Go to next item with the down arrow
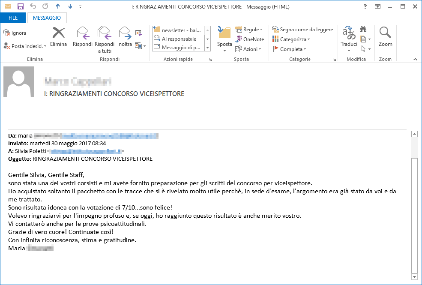Image resolution: width=422 pixels, height=285 pixels. click(x=70, y=6)
